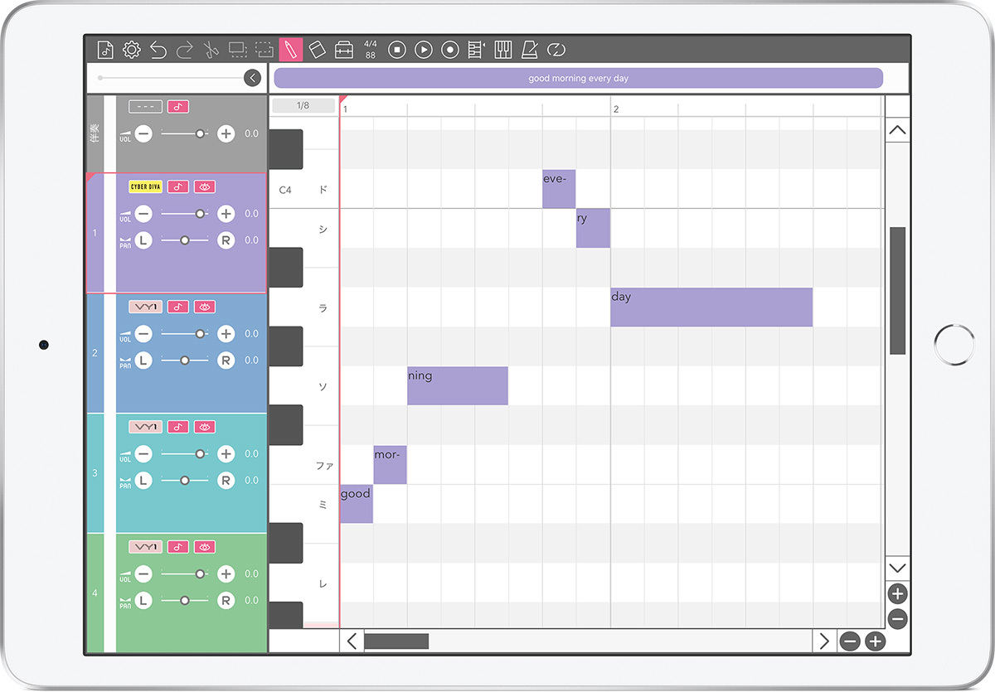Select the CYBER DIVA singer label
Image resolution: width=995 pixels, height=692 pixels.
point(145,186)
